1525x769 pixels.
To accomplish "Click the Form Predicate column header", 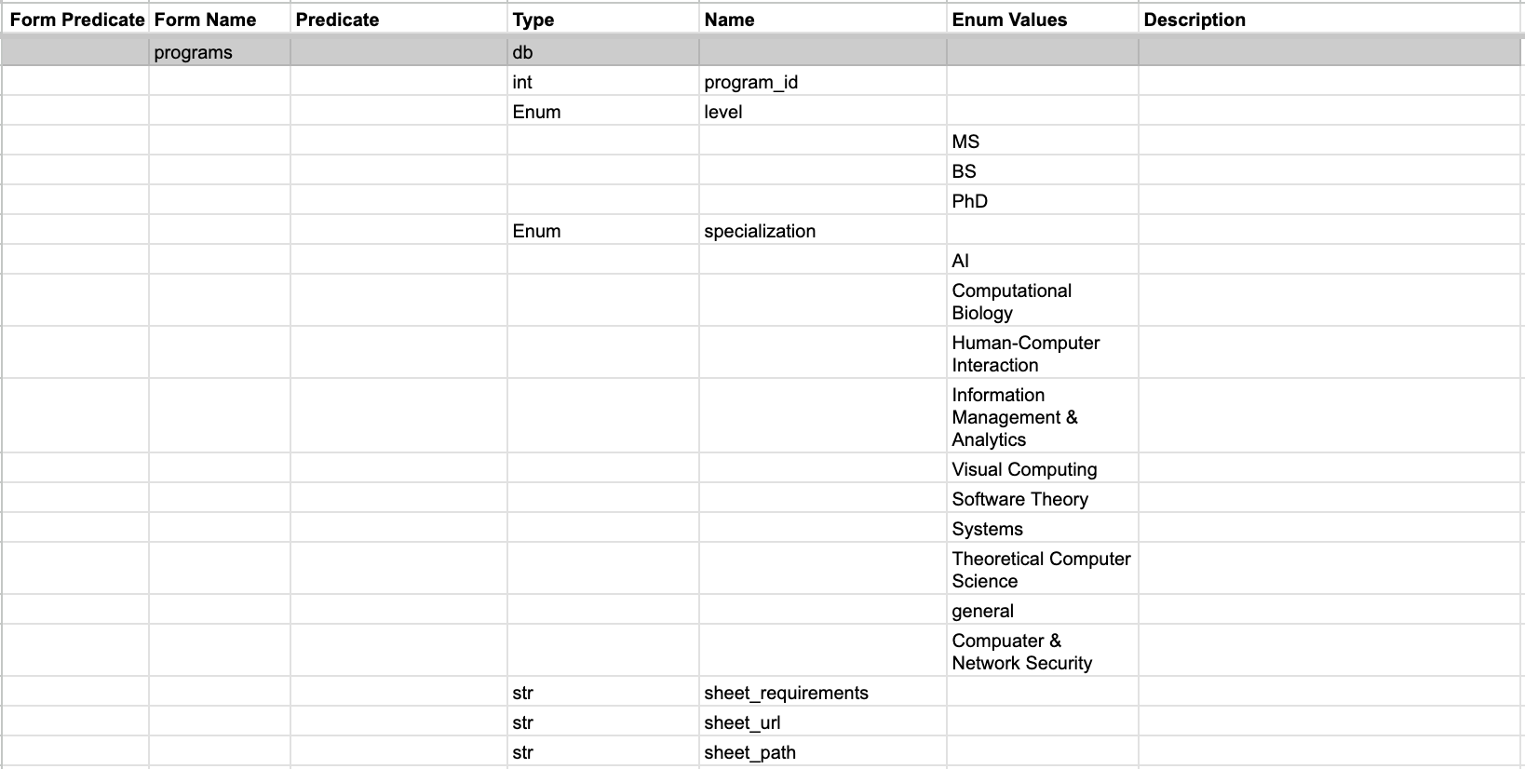I will point(76,20).
